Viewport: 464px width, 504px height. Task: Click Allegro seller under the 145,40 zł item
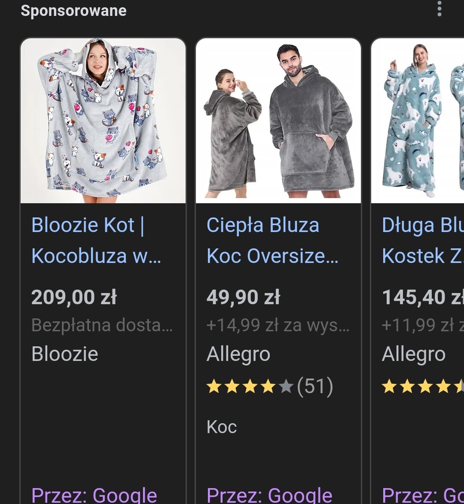click(x=414, y=354)
